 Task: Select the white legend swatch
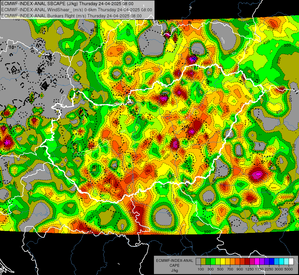[x=291, y=262]
